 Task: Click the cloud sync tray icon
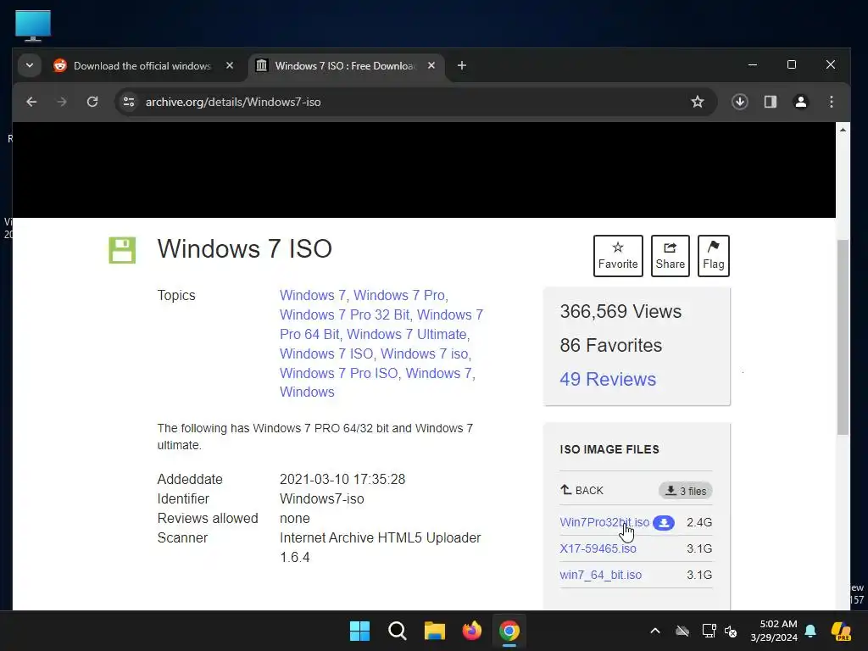tap(682, 631)
